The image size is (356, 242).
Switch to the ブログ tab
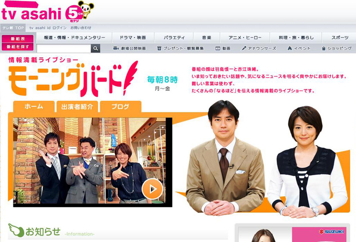point(121,107)
